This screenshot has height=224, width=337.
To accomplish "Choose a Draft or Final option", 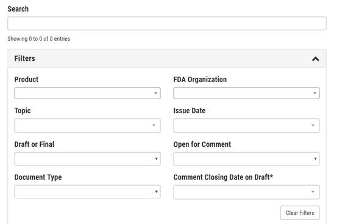I will click(x=87, y=159).
